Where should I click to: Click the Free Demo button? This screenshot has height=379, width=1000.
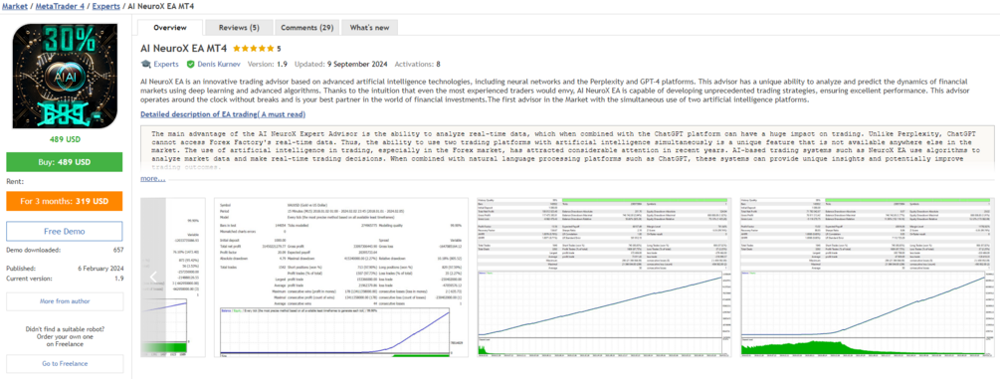(x=65, y=231)
